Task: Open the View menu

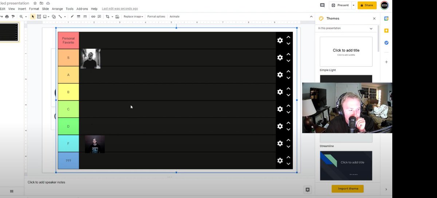Action: point(12,9)
